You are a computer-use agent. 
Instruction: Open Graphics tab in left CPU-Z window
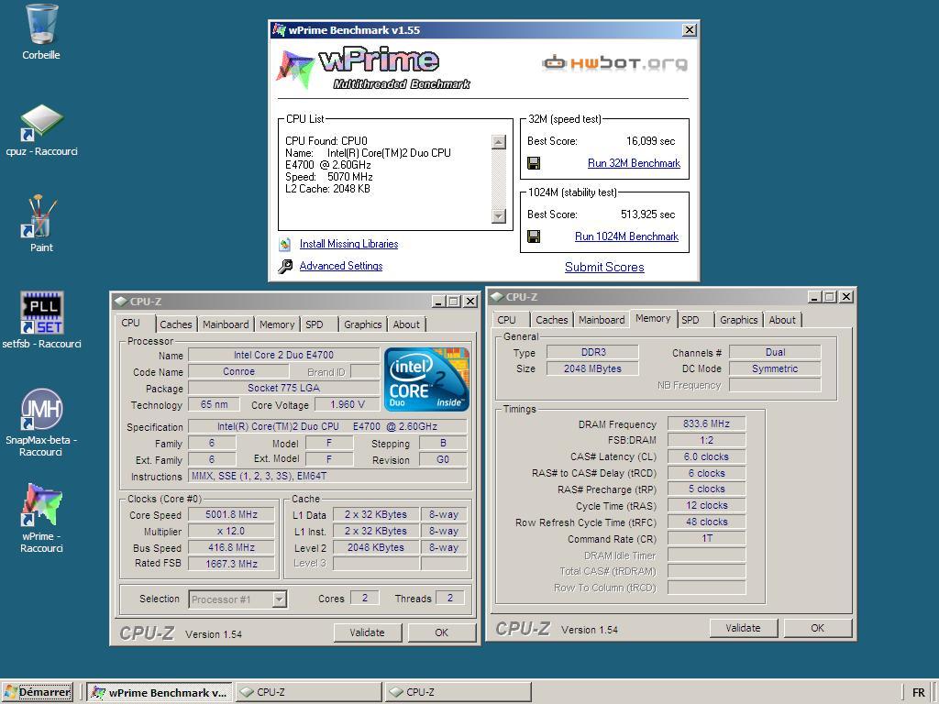[363, 324]
